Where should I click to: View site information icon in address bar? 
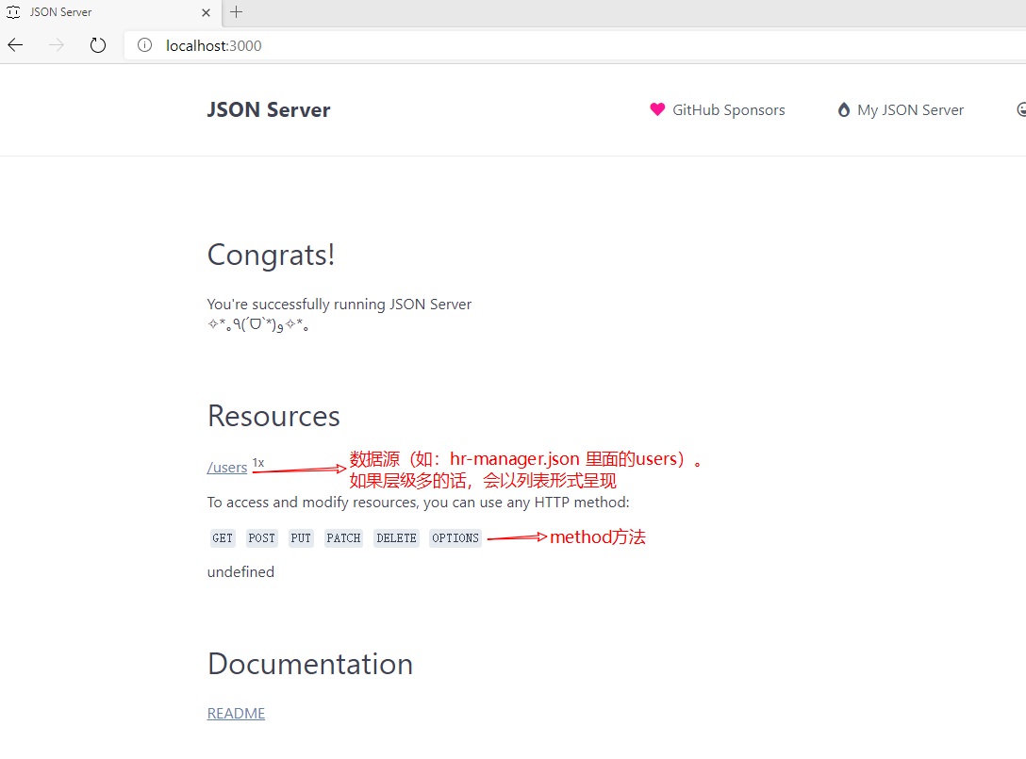(x=144, y=45)
